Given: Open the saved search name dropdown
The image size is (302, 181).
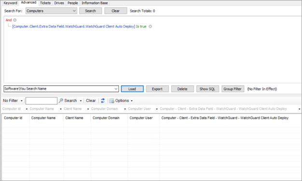Looking at the screenshot, I should coord(116,89).
